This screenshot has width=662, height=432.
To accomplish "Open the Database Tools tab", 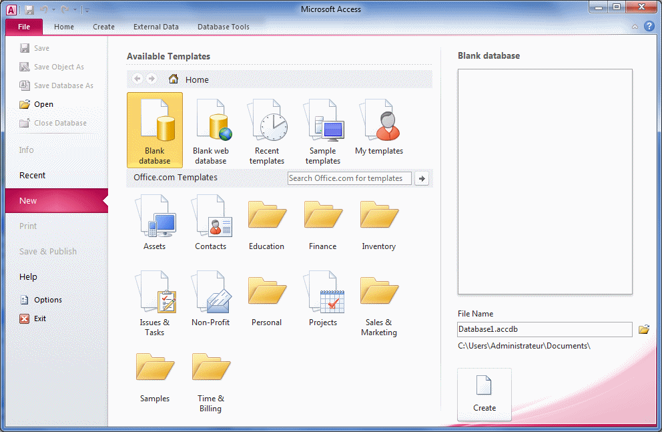I will (223, 27).
